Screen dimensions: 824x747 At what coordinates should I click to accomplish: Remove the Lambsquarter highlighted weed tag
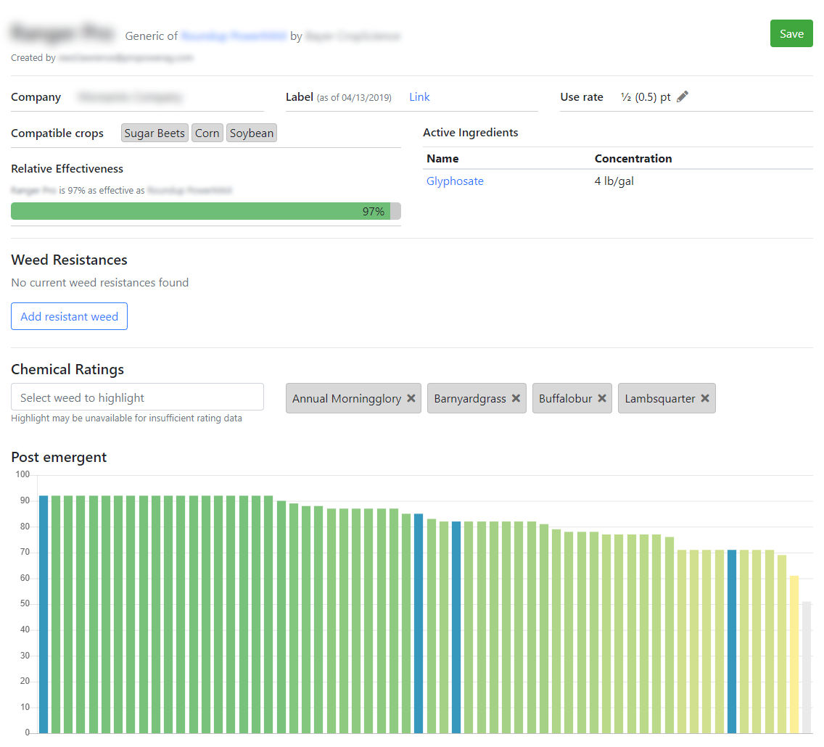704,398
